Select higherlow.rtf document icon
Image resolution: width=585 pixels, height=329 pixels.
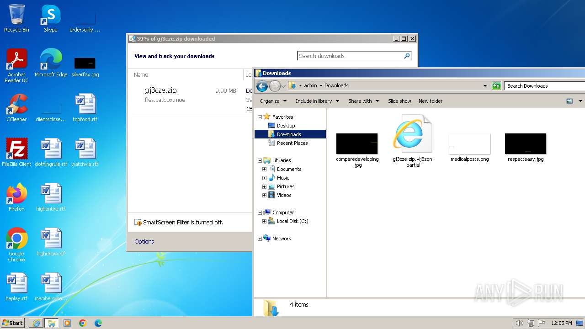tap(51, 242)
